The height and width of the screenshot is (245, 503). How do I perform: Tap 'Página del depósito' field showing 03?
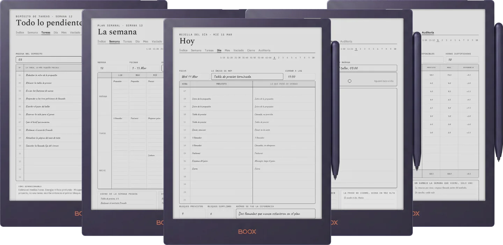coord(49,60)
